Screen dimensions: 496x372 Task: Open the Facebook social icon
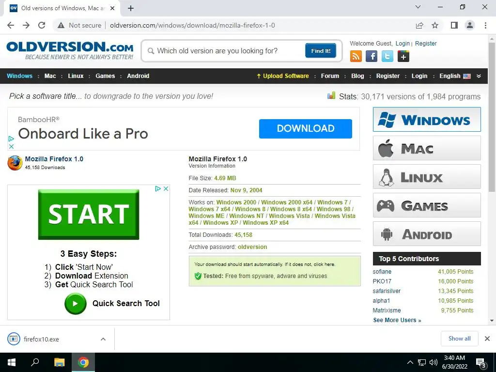point(372,57)
